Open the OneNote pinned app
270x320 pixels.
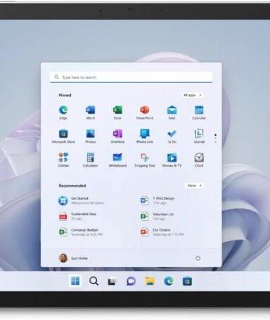click(117, 136)
